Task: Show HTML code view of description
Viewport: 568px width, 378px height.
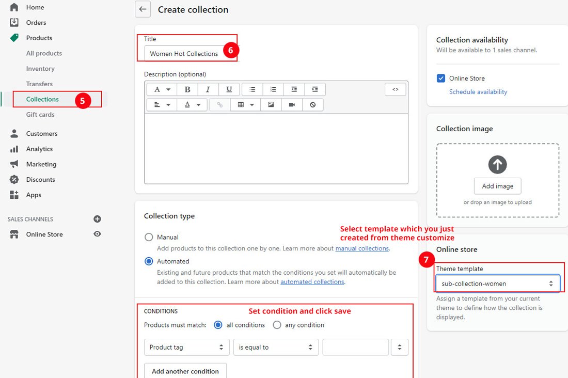Action: [x=395, y=89]
